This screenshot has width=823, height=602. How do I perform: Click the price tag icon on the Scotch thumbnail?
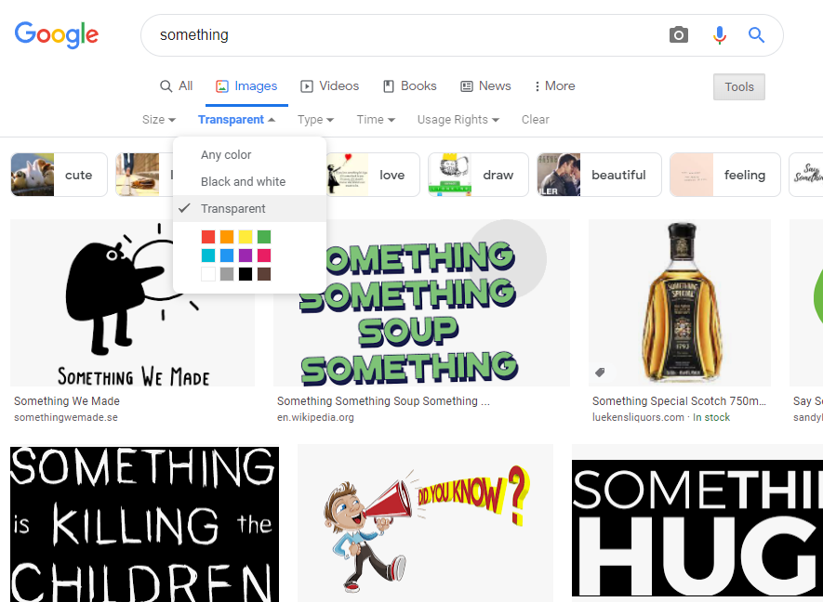pos(601,371)
